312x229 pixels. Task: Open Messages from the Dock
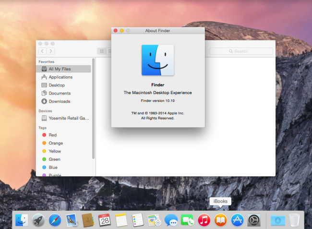(171, 220)
